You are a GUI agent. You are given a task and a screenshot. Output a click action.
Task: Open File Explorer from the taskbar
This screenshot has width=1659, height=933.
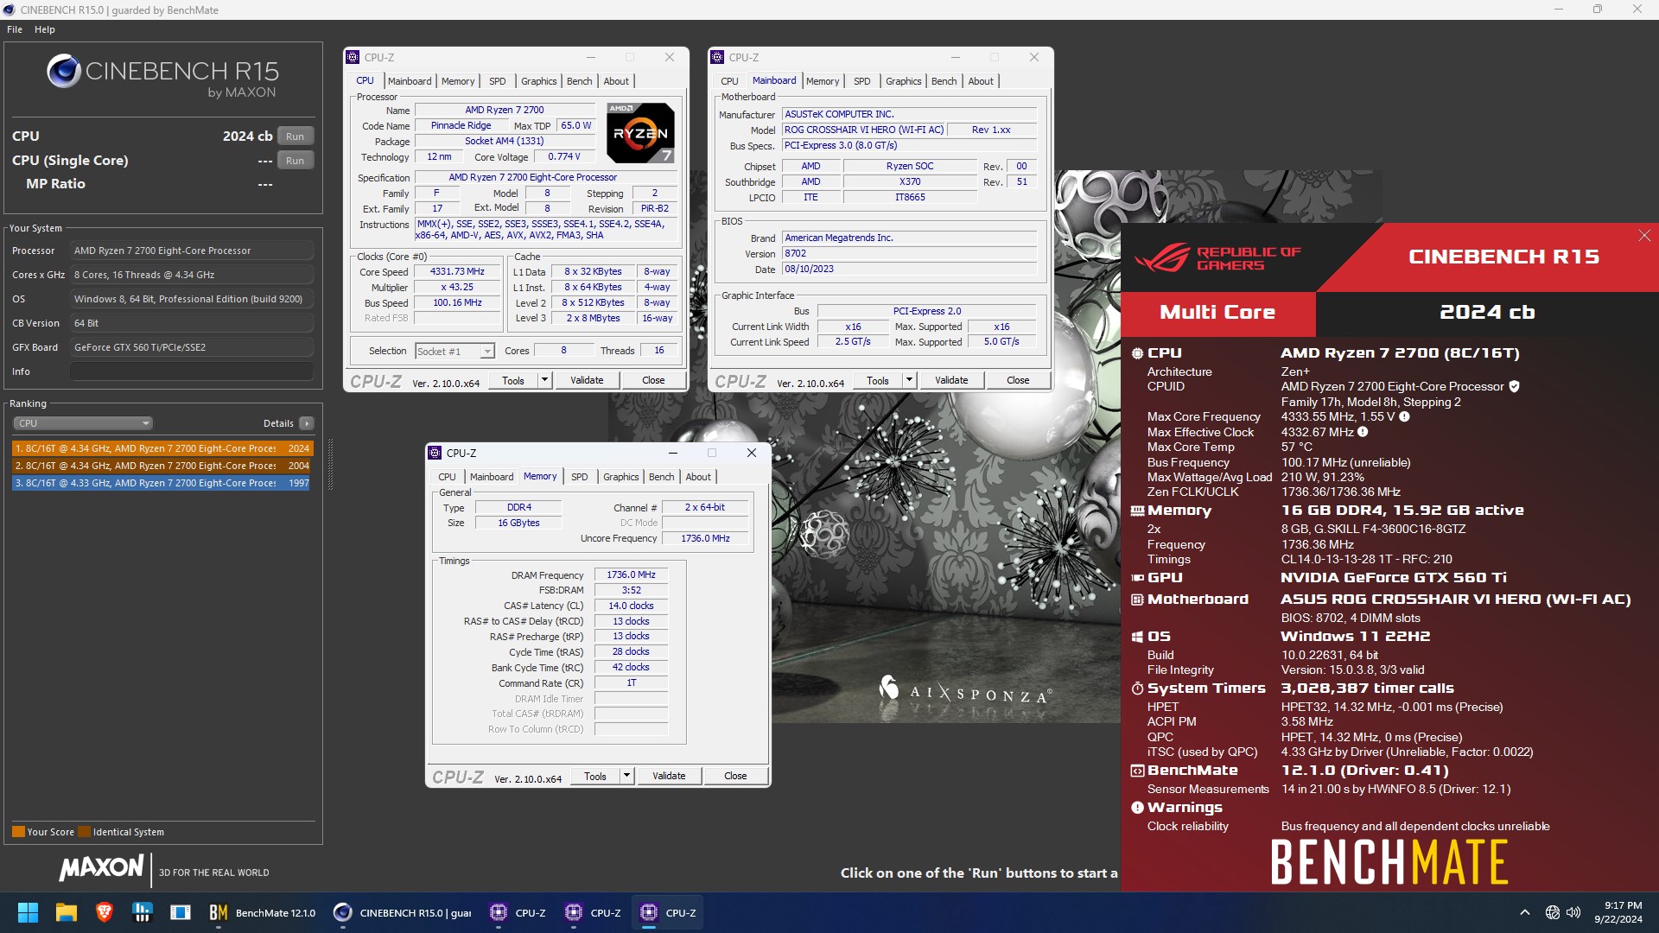(67, 912)
